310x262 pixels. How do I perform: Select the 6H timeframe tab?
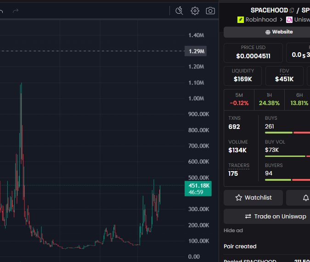click(x=297, y=100)
